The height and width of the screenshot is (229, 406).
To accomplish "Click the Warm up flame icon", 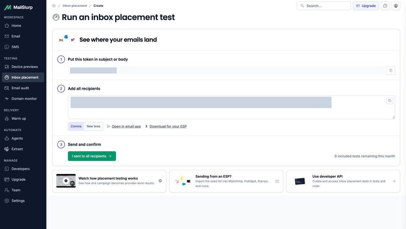I will (7, 119).
